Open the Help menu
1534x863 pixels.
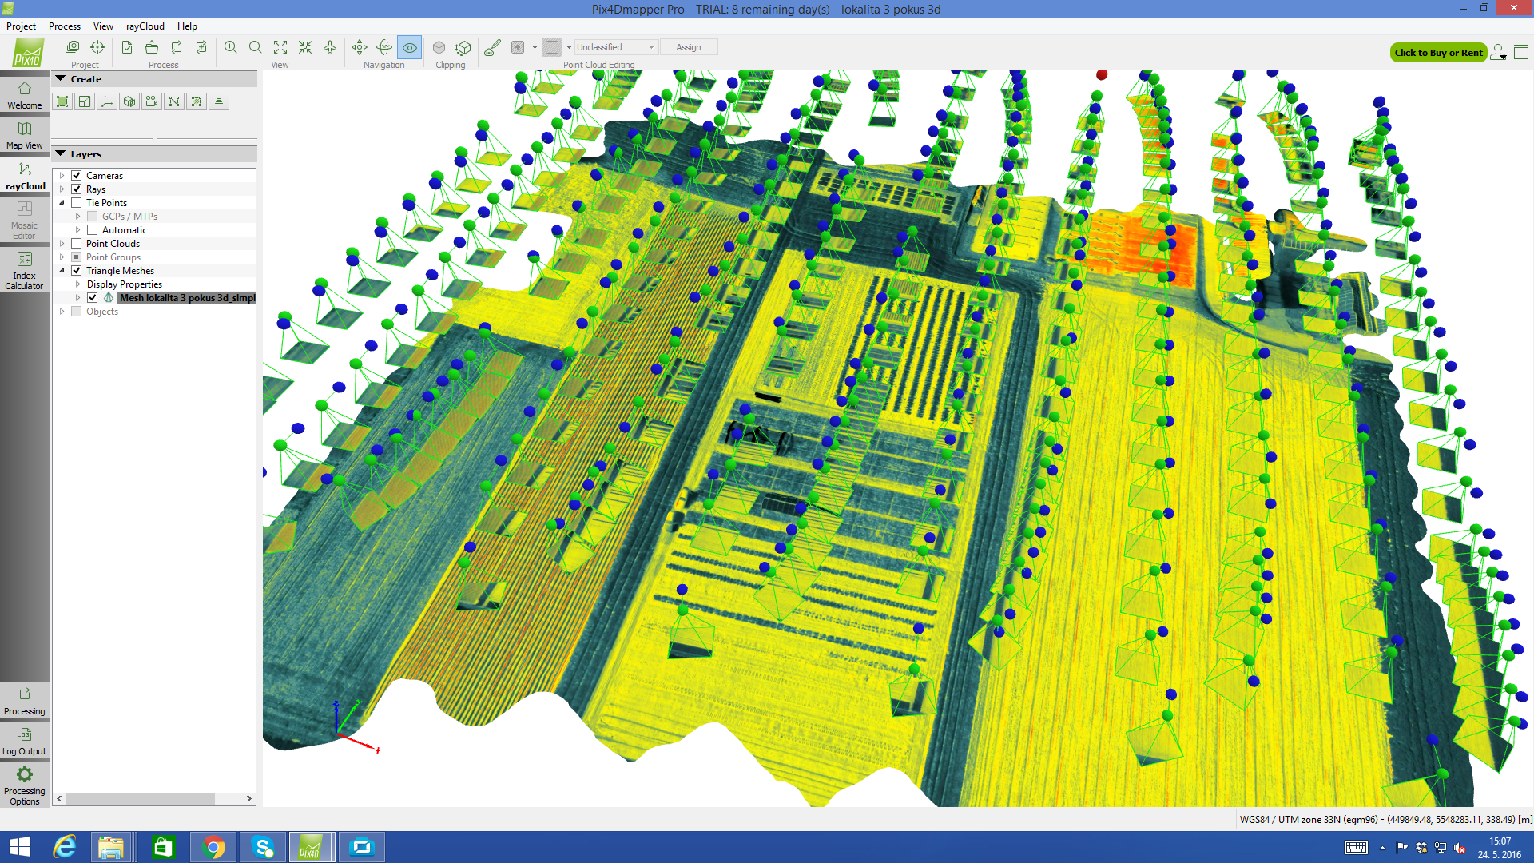tap(187, 26)
